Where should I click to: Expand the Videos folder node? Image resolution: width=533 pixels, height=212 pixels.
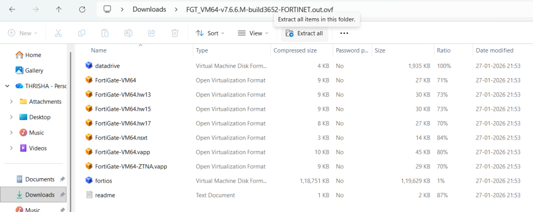12,148
